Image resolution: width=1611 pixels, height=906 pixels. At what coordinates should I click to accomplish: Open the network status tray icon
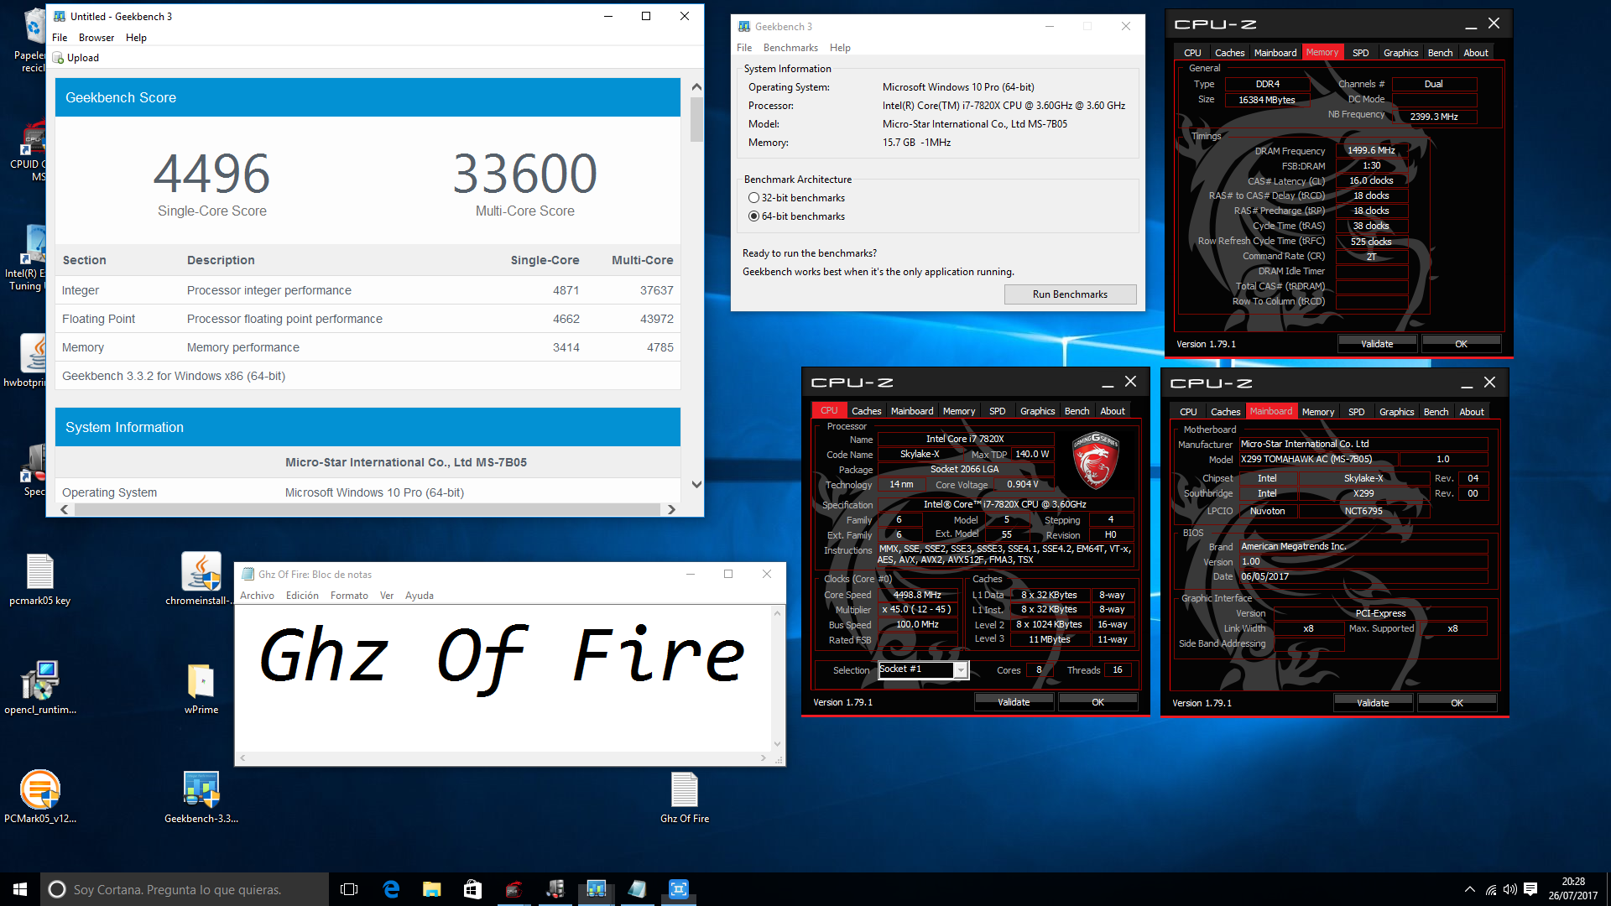pyautogui.click(x=1490, y=889)
